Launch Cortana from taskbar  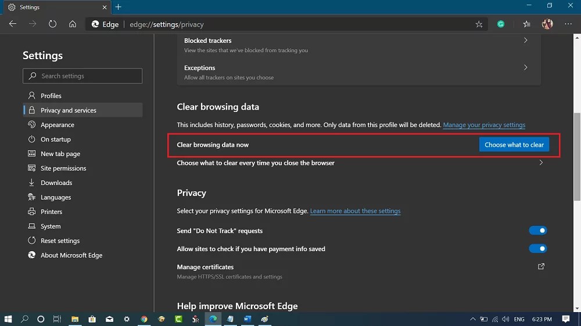[41, 319]
